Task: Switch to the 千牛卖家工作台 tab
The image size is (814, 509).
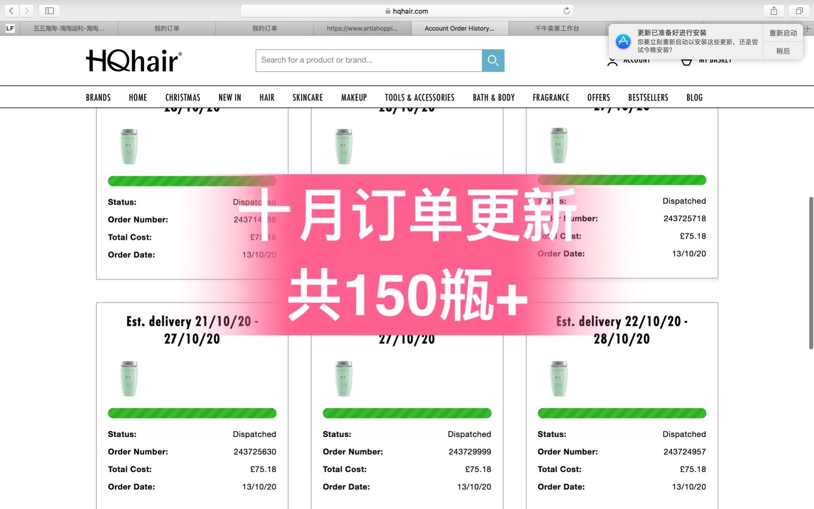Action: [x=557, y=28]
